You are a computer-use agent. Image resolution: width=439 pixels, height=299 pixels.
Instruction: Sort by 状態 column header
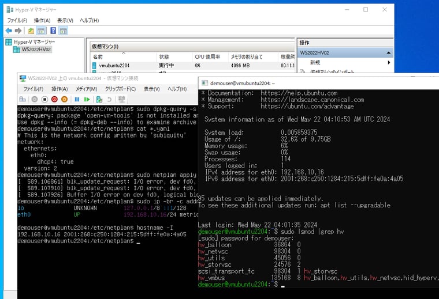tap(164, 57)
